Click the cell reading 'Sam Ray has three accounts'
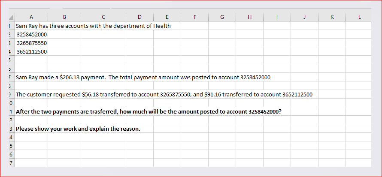The width and height of the screenshot is (382, 177). coord(31,26)
